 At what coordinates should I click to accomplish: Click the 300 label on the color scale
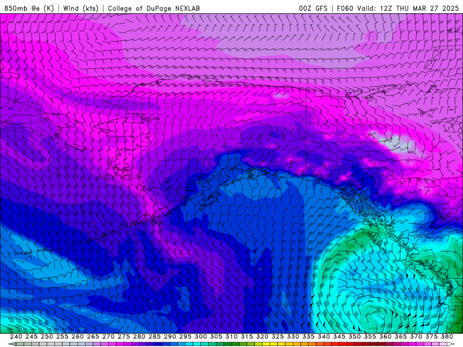[200, 337]
